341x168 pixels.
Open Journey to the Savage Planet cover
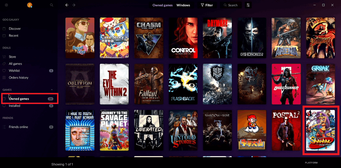click(x=114, y=130)
